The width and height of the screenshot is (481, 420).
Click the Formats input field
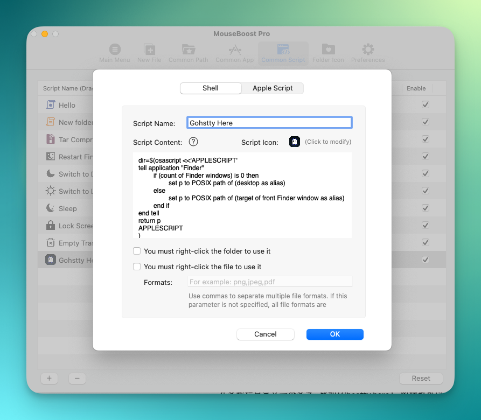pos(270,282)
